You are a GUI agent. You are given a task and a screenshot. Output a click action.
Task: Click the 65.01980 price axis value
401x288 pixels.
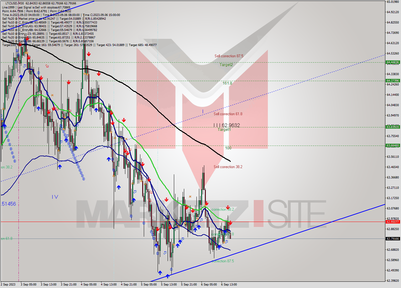pyautogui.click(x=393, y=2)
